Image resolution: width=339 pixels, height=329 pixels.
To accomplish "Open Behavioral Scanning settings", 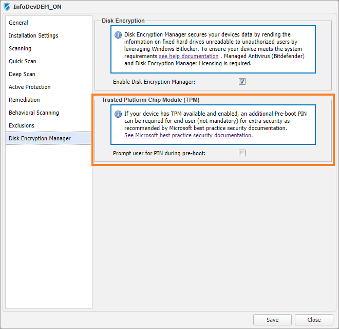I will (48, 113).
